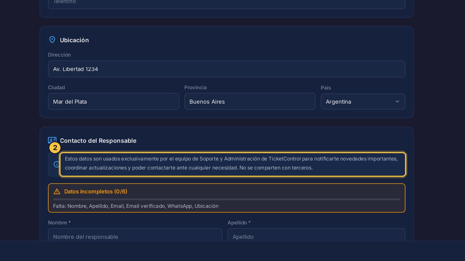The height and width of the screenshot is (261, 465).
Task: Click the Datos incompletos progress bar
Action: [226, 199]
